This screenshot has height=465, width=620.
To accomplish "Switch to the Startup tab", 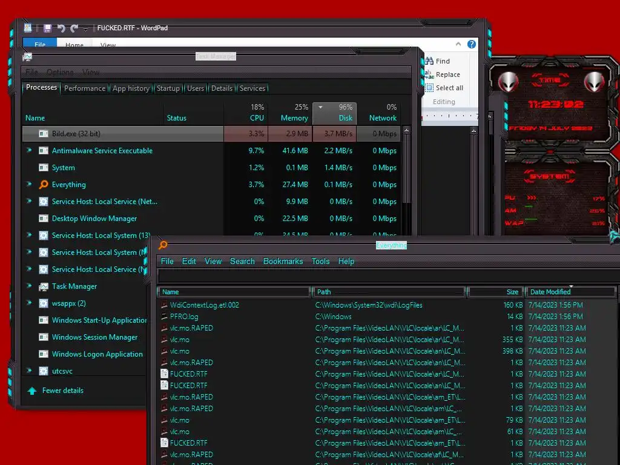I will 168,88.
